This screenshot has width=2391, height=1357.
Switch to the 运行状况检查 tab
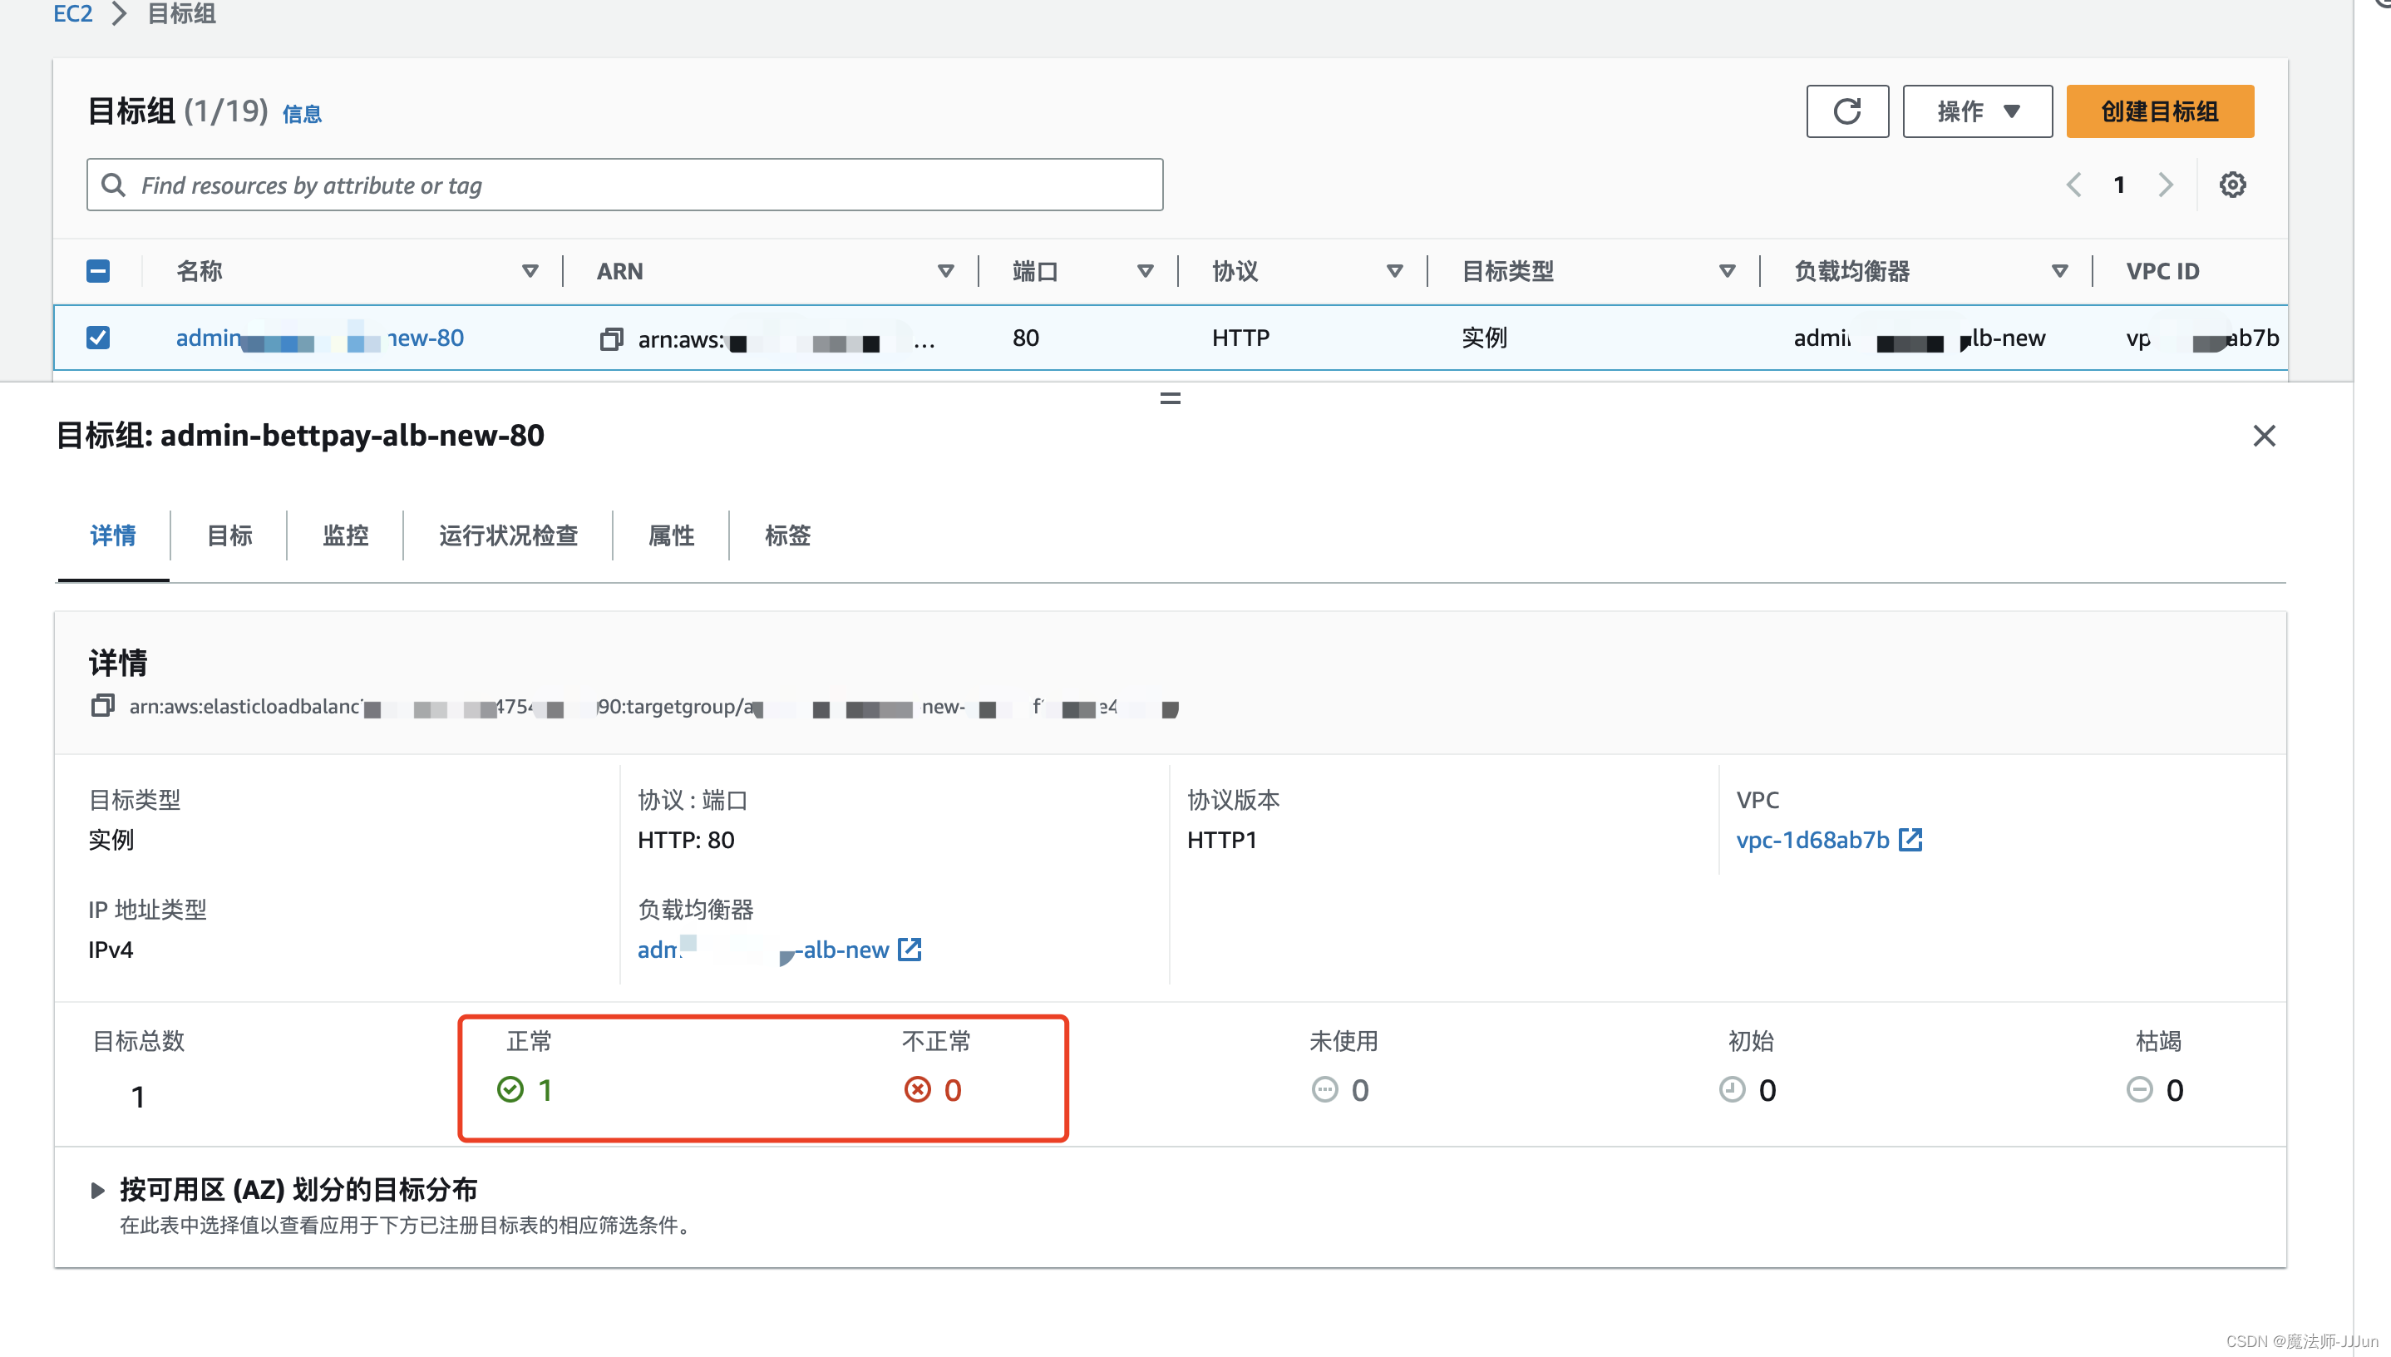pyautogui.click(x=509, y=536)
